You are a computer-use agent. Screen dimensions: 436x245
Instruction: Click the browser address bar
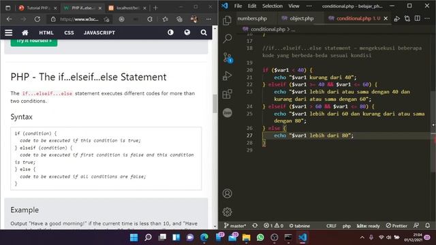(x=79, y=19)
